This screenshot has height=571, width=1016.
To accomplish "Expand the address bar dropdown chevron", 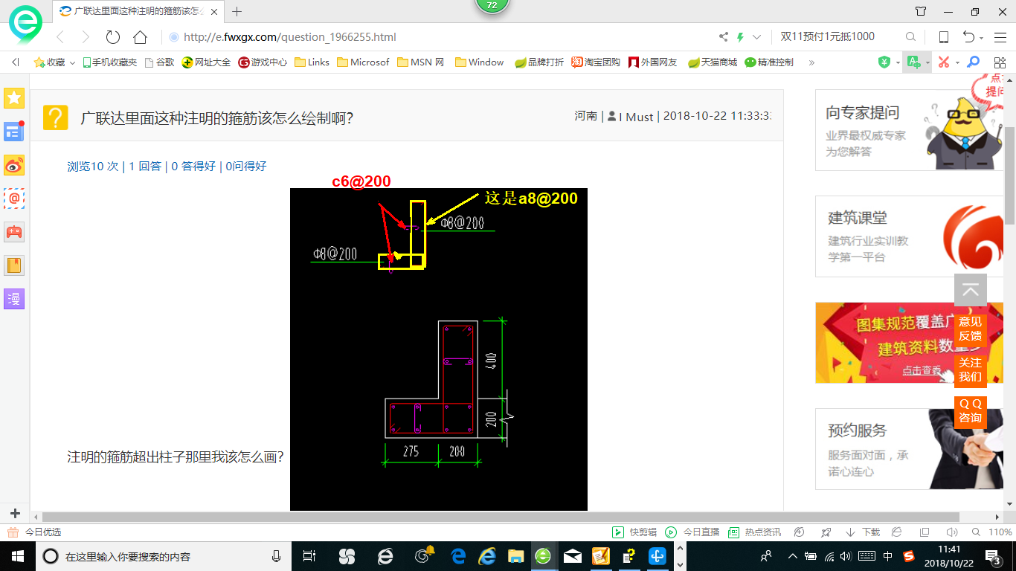I will (757, 37).
